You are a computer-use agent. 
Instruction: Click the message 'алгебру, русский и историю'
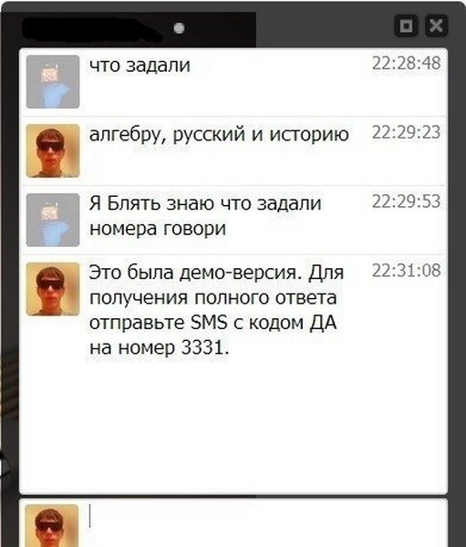click(x=219, y=135)
